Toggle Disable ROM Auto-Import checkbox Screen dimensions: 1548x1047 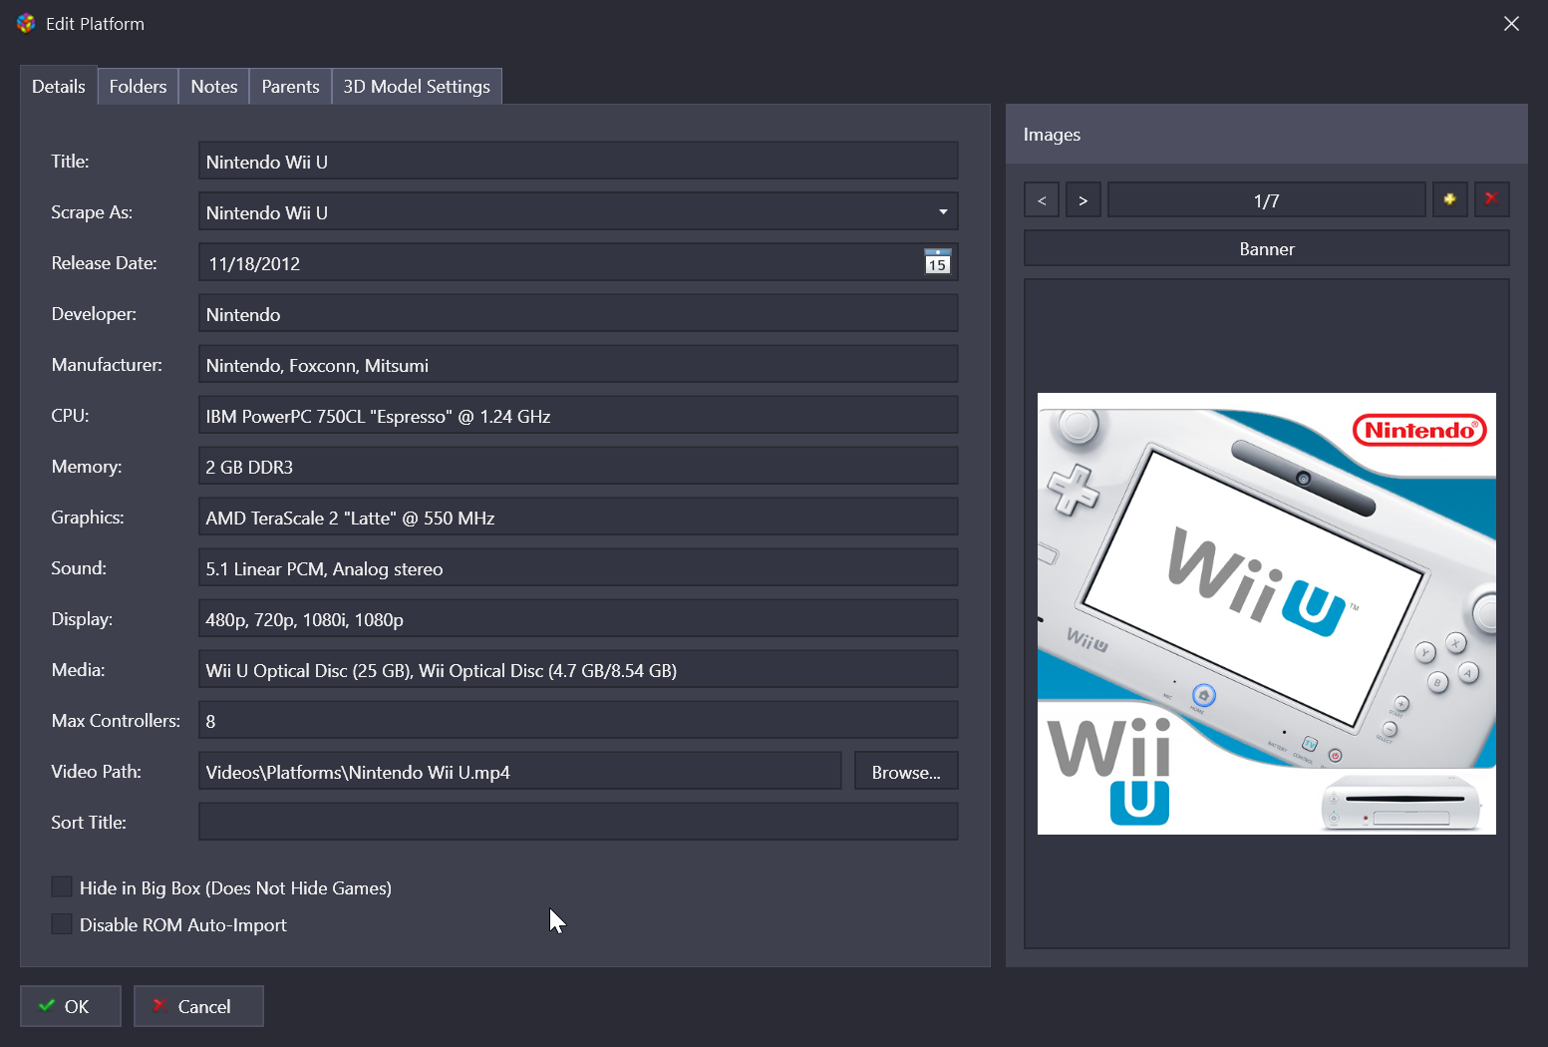[x=62, y=923]
